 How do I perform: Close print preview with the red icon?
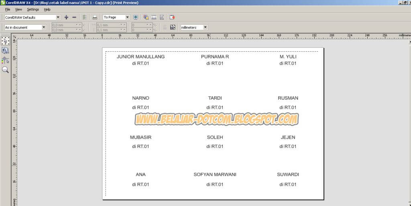tap(172, 17)
